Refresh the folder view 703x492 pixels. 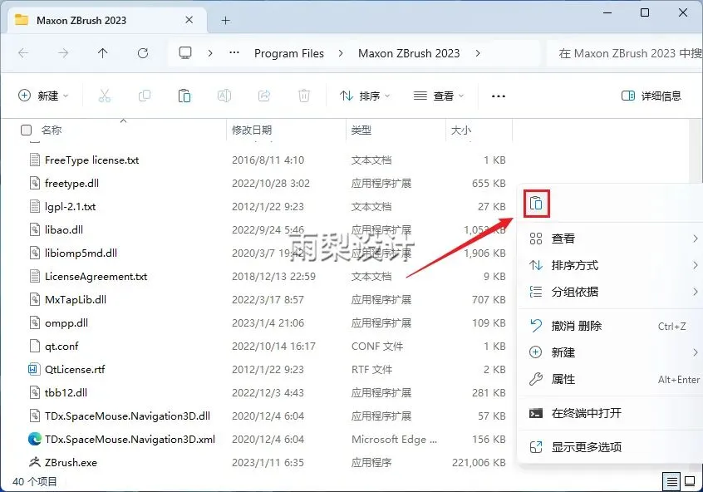coord(143,53)
